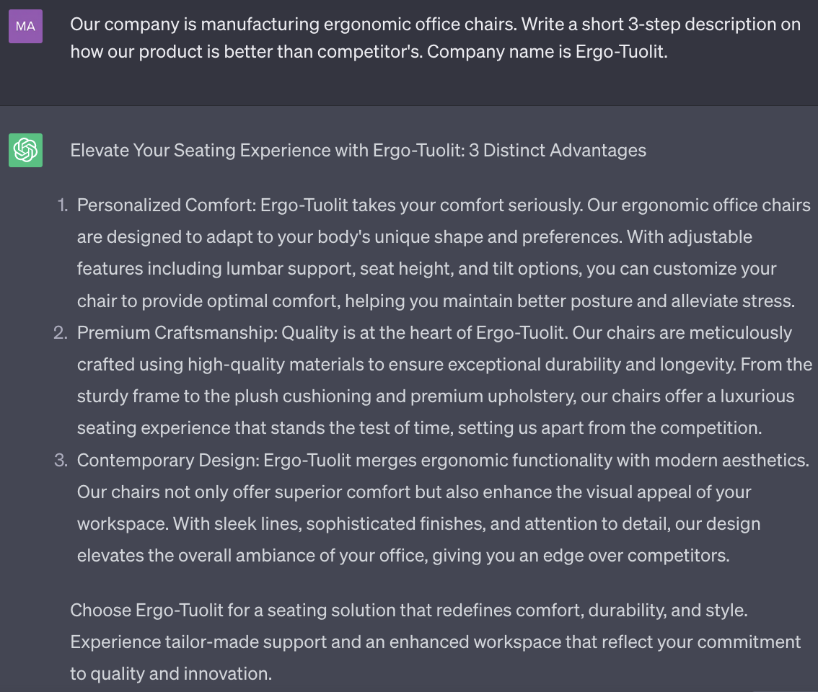
Task: Click "3 Distinct Advantages" in the heading
Action: pyautogui.click(x=557, y=150)
